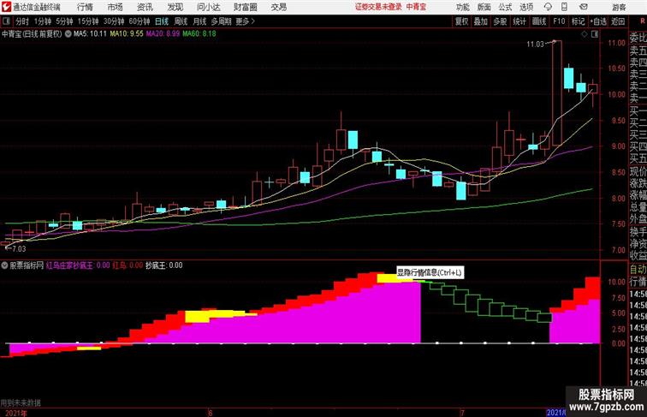
Task: Switch to 周线 period tab
Action: [x=181, y=21]
